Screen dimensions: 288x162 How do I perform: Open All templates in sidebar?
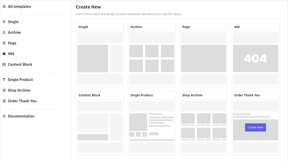pos(19,7)
